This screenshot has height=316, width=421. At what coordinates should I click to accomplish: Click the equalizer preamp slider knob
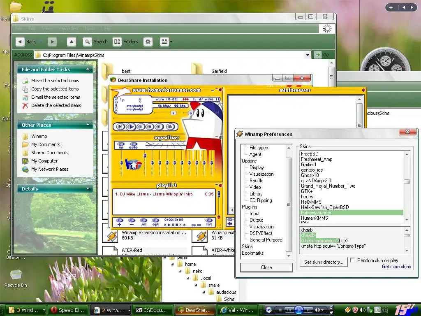[x=121, y=163]
